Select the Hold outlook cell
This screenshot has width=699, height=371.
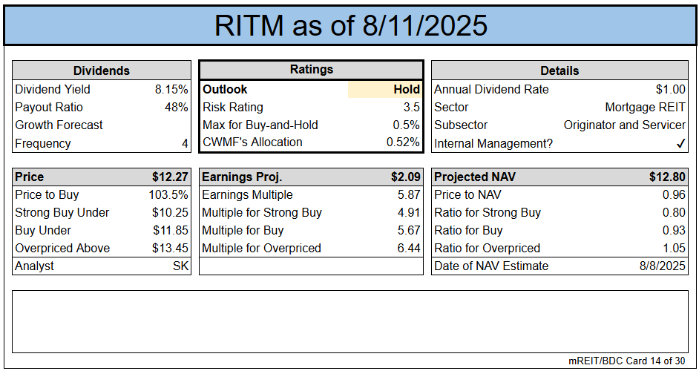[x=384, y=89]
